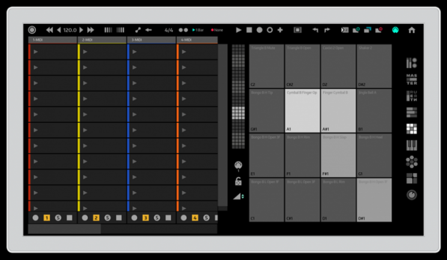Open the stacked bars arranger view icon
This screenshot has width=447, height=260.
pyautogui.click(x=412, y=112)
